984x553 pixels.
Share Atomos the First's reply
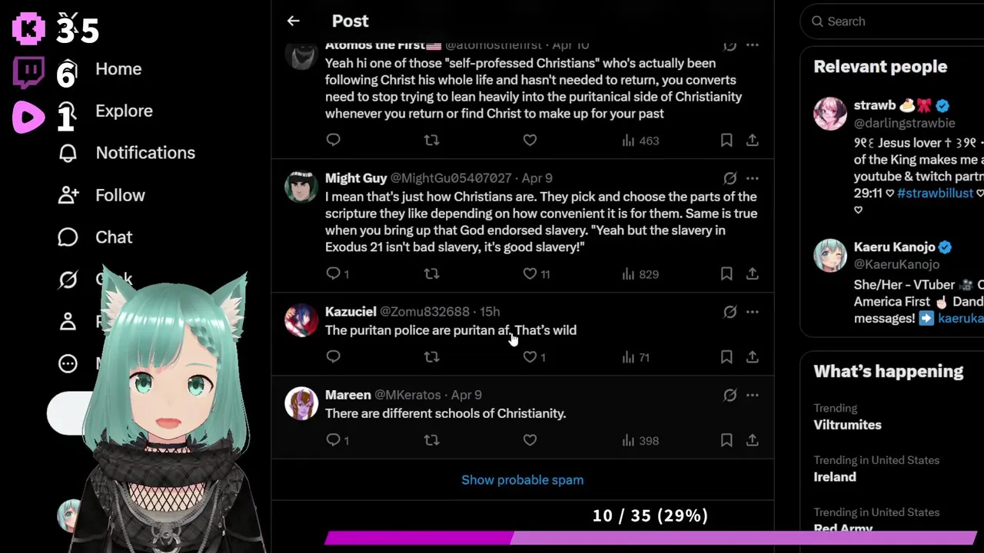753,141
